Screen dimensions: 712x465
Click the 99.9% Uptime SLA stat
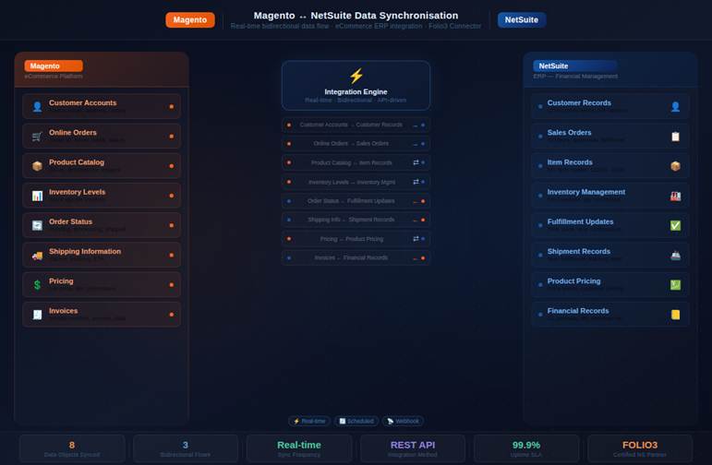click(526, 448)
